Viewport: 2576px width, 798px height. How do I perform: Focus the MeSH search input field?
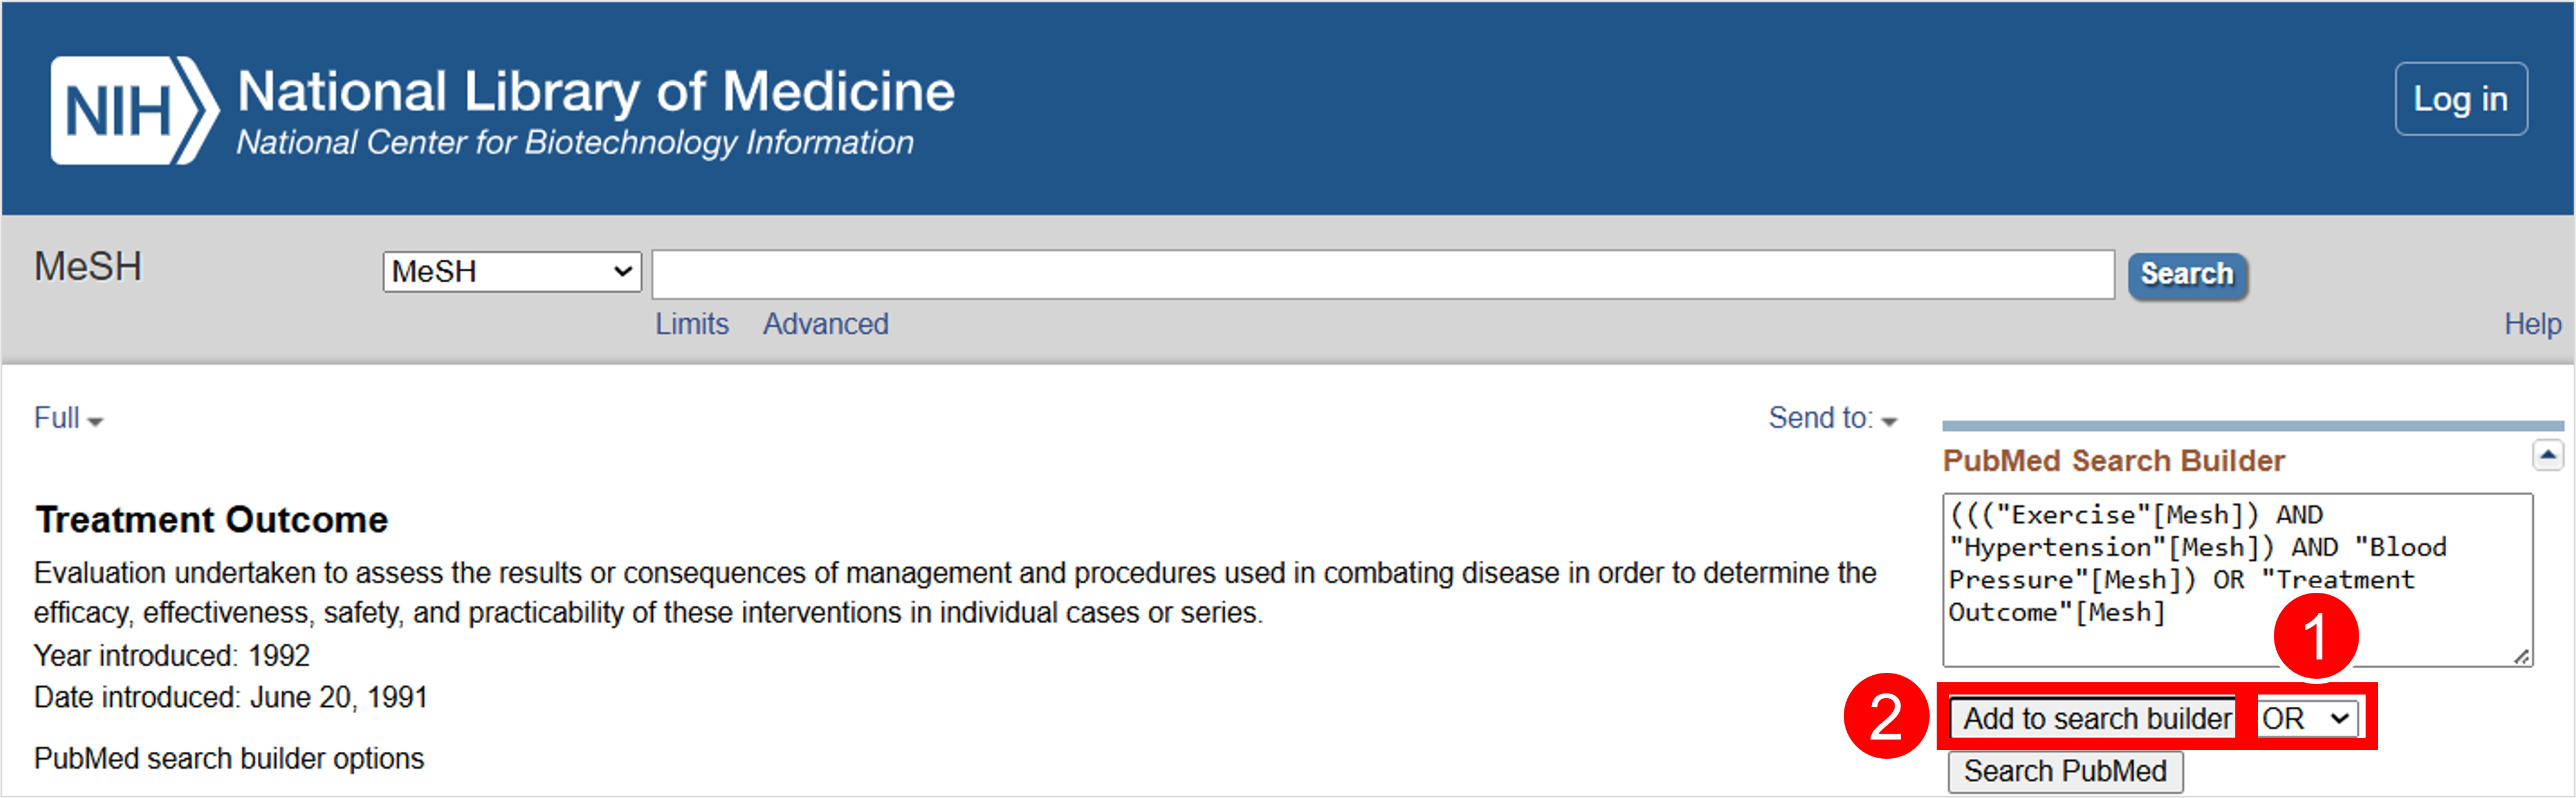pos(1382,274)
